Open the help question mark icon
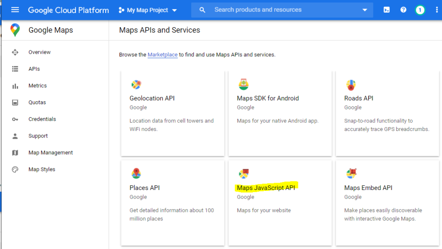Screen dimensions: 442x249 [x=403, y=9]
